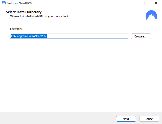
Task: Click 'Where to install NordVPN on your computer?' text
Action: [39, 16]
